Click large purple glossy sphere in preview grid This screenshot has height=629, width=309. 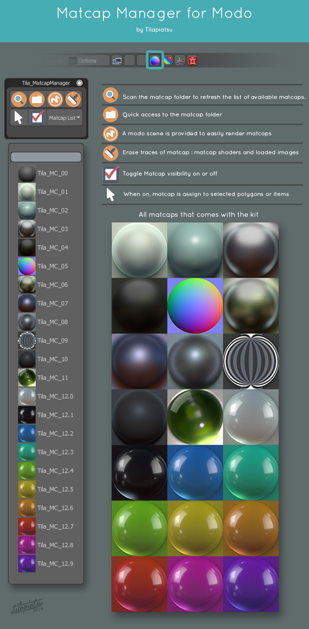[251, 584]
